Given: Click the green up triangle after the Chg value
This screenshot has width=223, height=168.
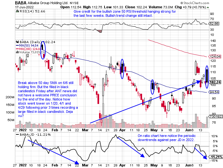Looking at the screenshot, I should (208, 7).
